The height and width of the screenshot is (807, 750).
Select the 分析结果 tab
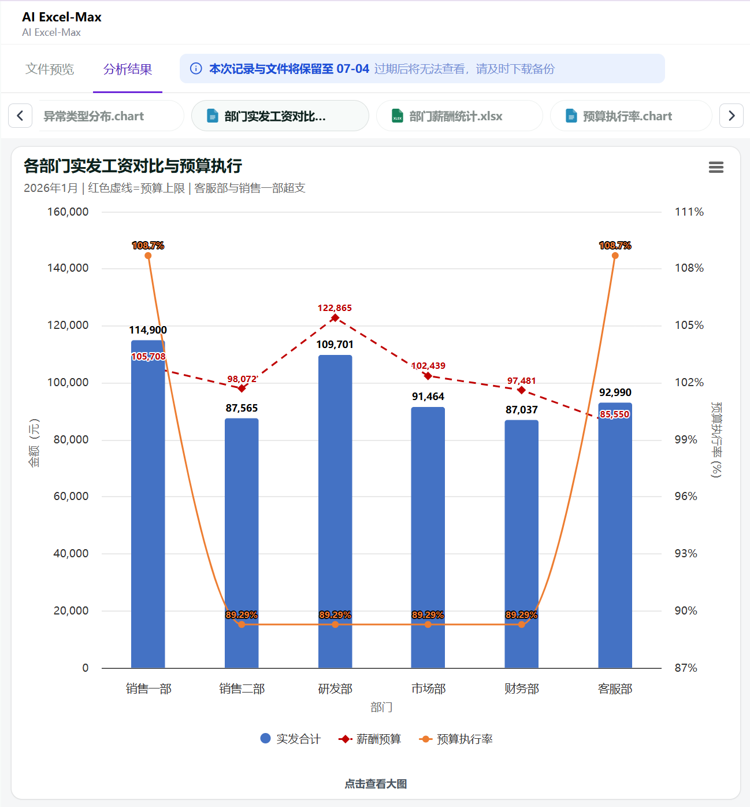128,69
